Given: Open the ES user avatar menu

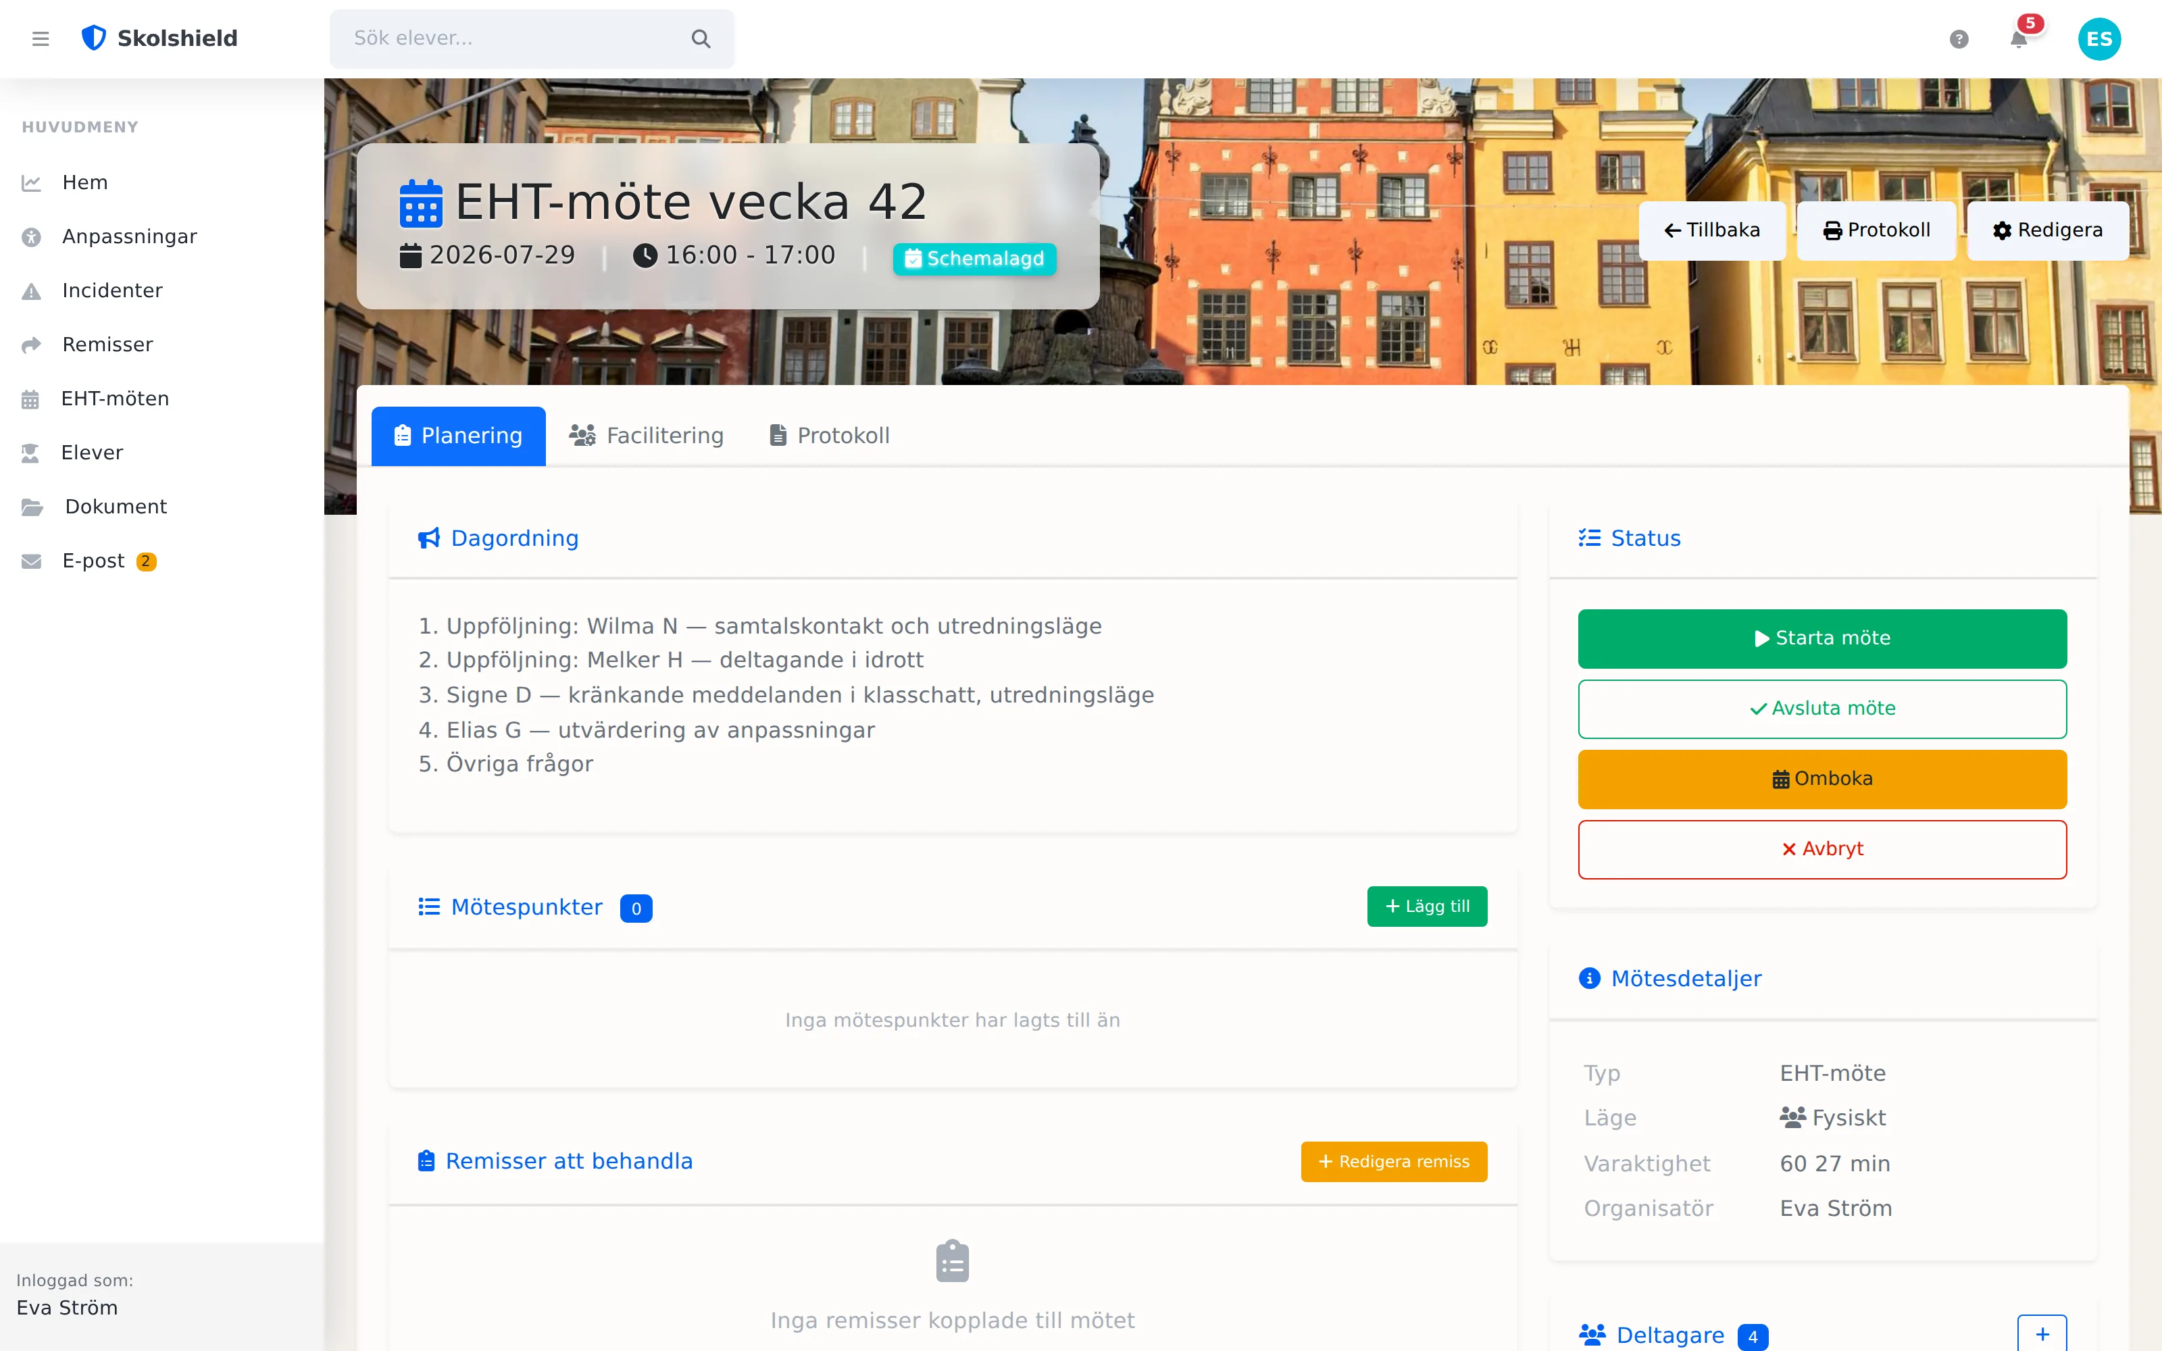Looking at the screenshot, I should tap(2098, 39).
